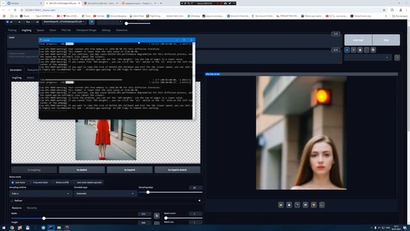Select Resize and fill mode
410x231 pixels.
point(60,182)
